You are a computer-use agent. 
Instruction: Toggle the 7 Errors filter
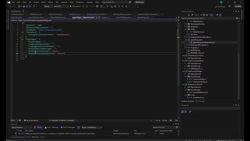tap(38, 127)
